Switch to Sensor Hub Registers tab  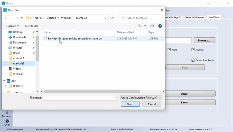tap(194, 17)
